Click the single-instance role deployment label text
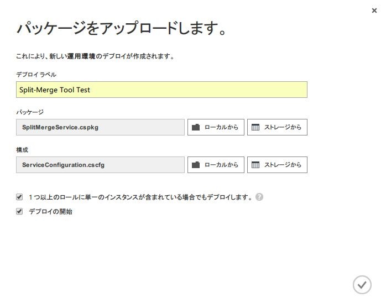The image size is (386, 308). [x=140, y=197]
